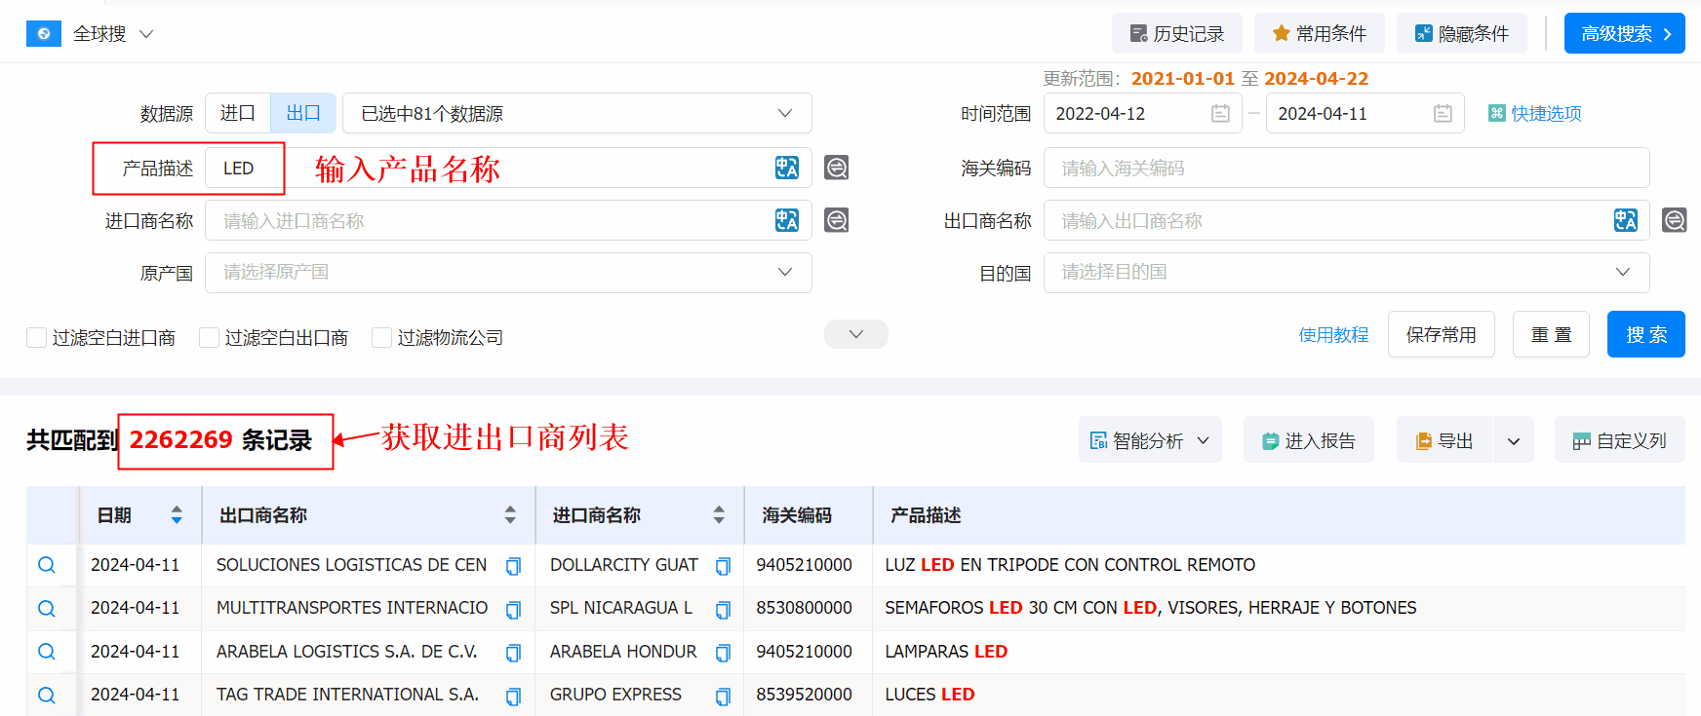
Task: Open start date calendar picker icon
Action: [x=1220, y=114]
